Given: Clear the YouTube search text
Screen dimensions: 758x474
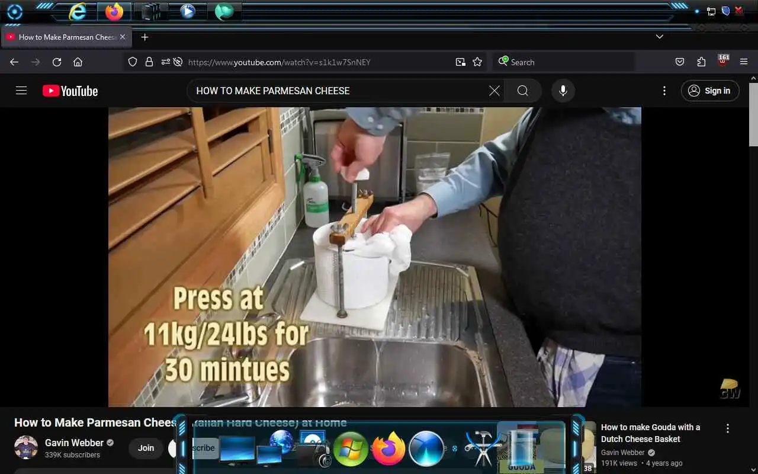Looking at the screenshot, I should 494,91.
